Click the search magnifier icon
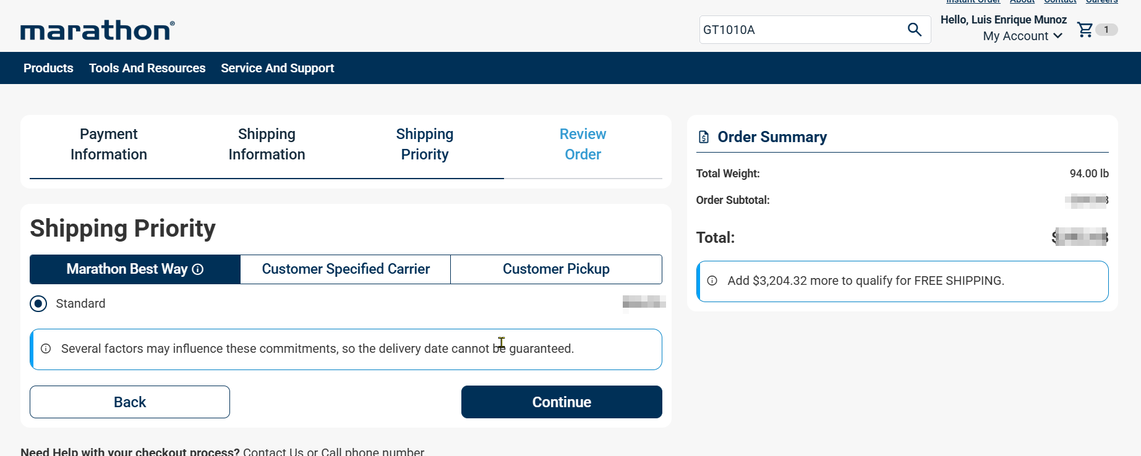 (x=914, y=30)
